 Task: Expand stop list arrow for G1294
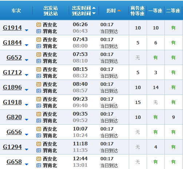point(27,149)
